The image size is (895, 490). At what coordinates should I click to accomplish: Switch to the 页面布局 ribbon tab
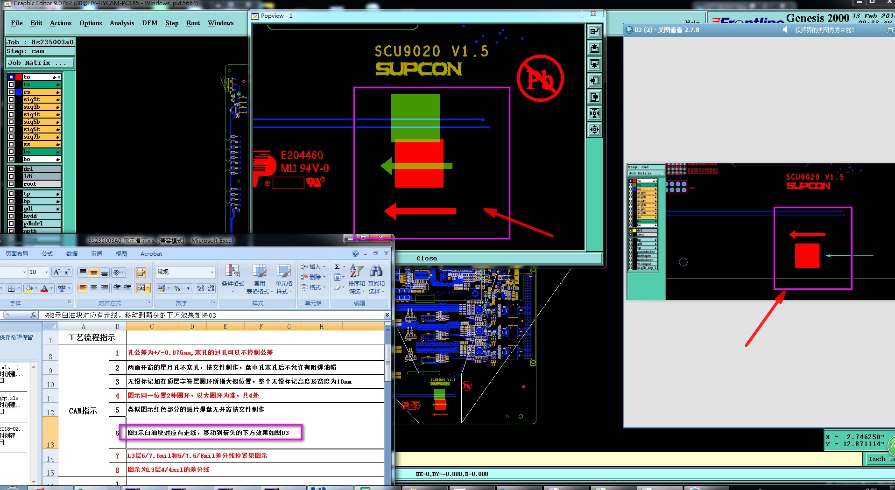(x=17, y=254)
